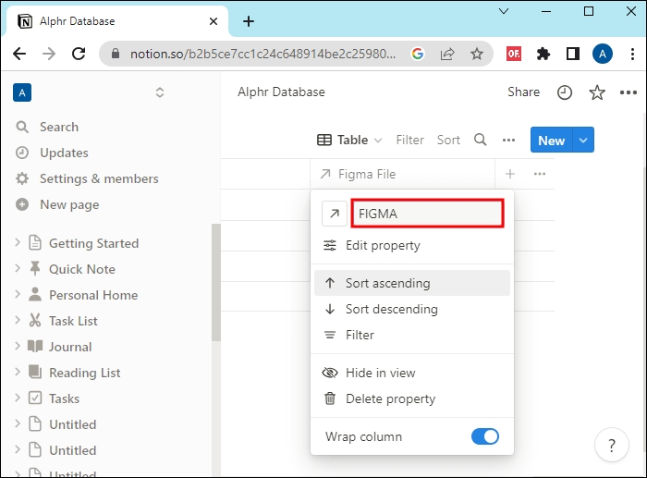Open the workspace switcher arrows

(x=160, y=92)
